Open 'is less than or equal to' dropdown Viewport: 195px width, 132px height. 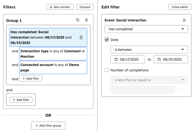[x=149, y=80]
